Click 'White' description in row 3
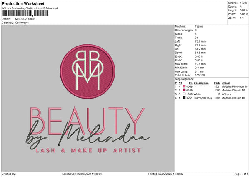 197,94
